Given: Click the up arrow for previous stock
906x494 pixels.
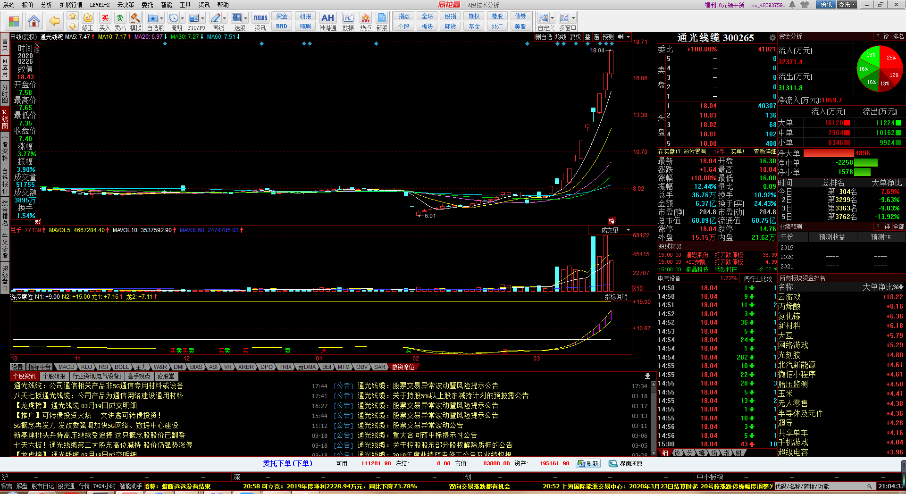Looking at the screenshot, I should pyautogui.click(x=72, y=17).
